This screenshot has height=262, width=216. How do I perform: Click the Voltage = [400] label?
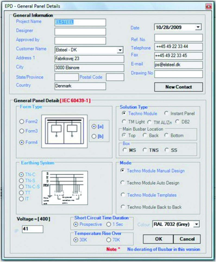click(x=33, y=219)
